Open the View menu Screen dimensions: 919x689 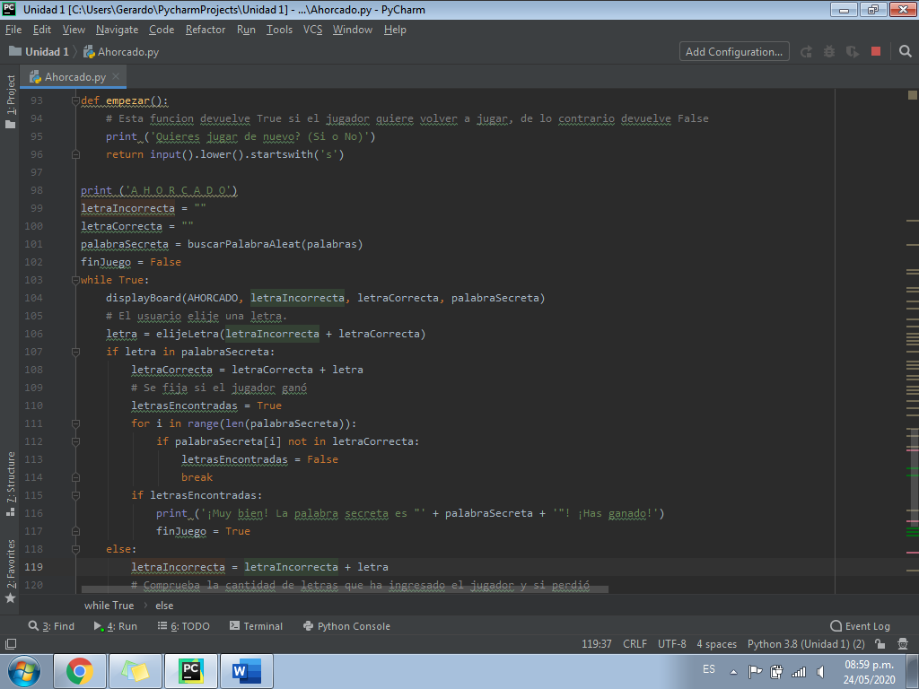[x=74, y=30]
